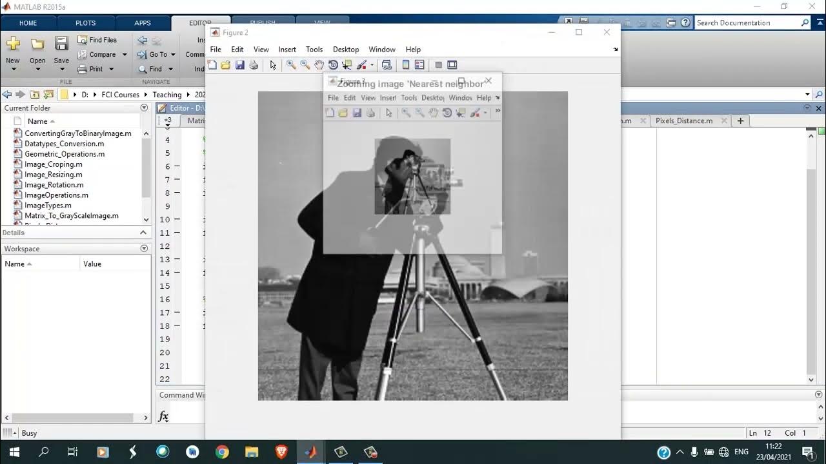Open Brush color dropdown arrow in Figure 2

click(x=372, y=65)
